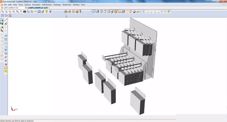Click the orange folded board icon
The width and height of the screenshot is (227, 122).
(116, 11)
